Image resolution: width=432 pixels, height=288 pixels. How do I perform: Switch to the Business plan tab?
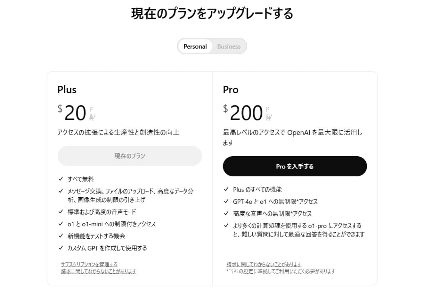[x=229, y=46]
